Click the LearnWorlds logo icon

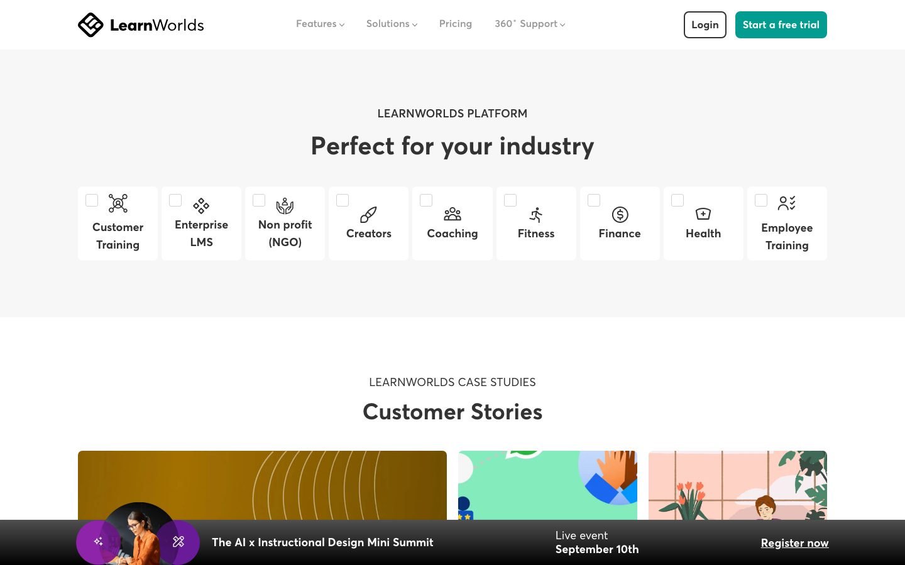[90, 25]
